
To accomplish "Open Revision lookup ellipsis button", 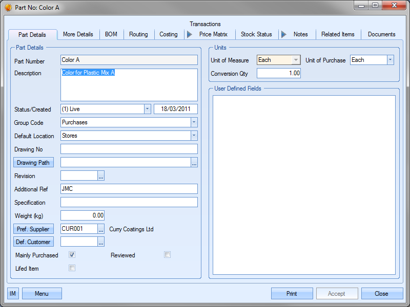I will click(x=101, y=176).
